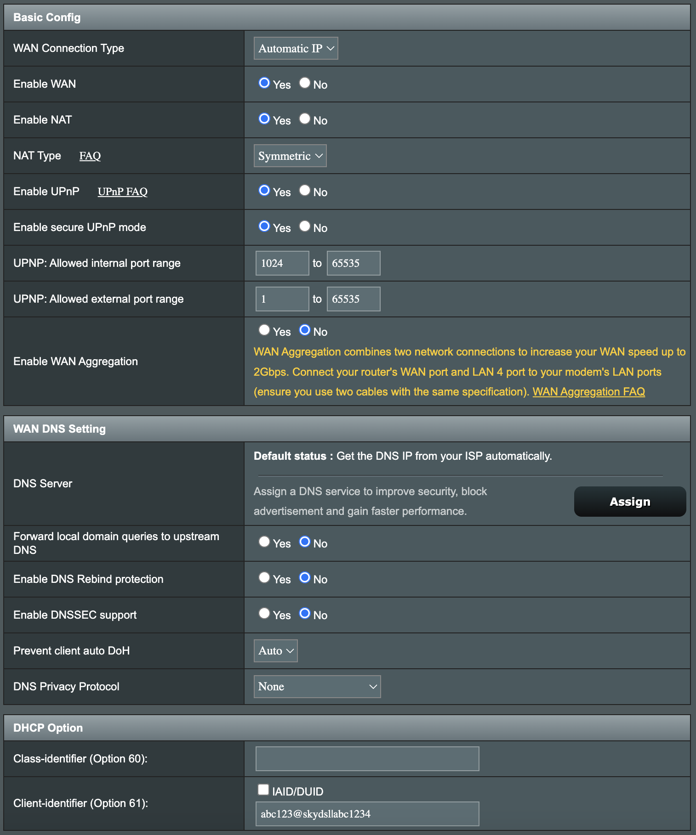Open the Prevent client auto DoH dropdown
The image size is (696, 835).
275,651
